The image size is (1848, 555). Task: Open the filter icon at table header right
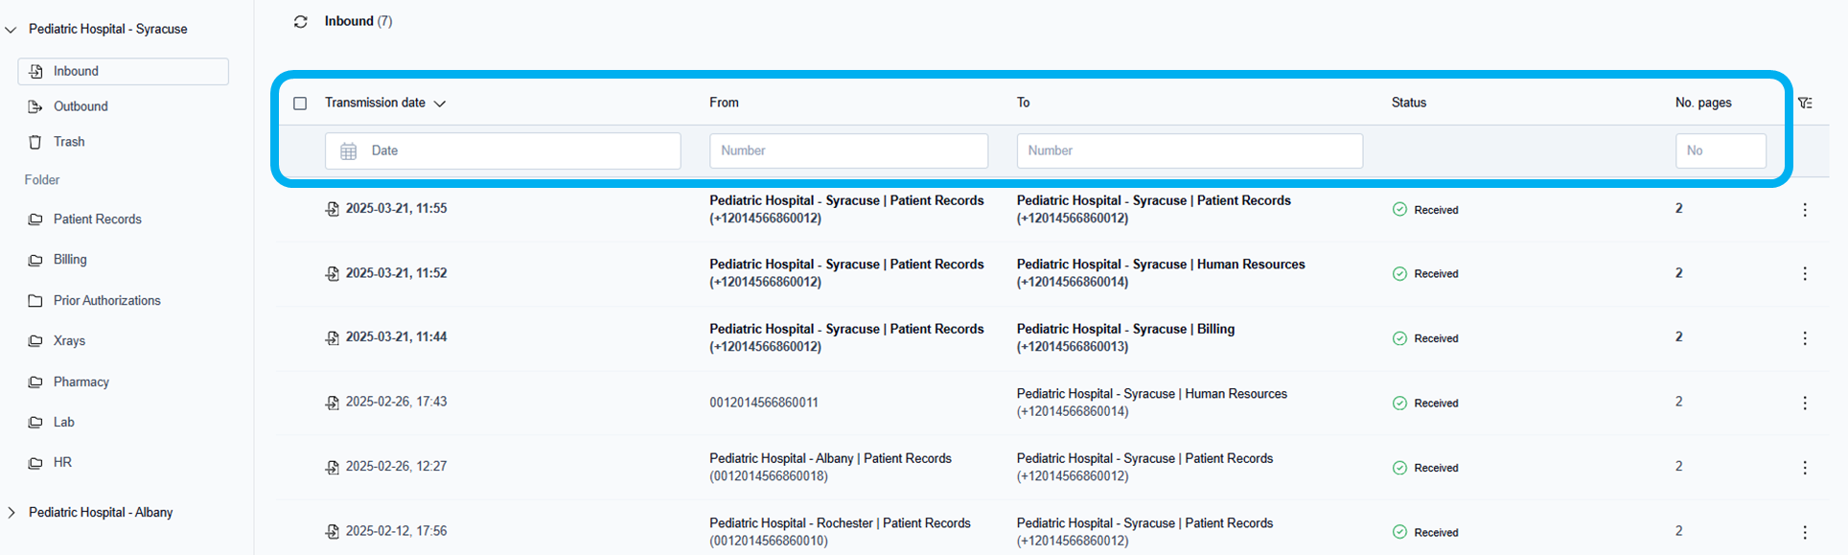[1805, 103]
